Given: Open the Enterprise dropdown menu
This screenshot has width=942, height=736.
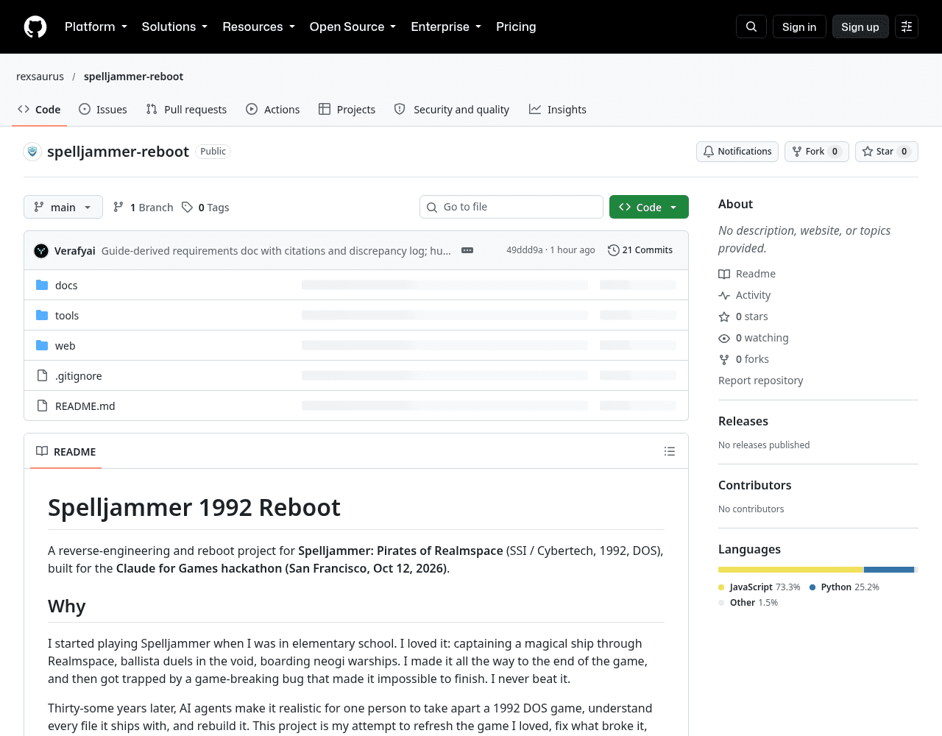Looking at the screenshot, I should click(x=446, y=26).
